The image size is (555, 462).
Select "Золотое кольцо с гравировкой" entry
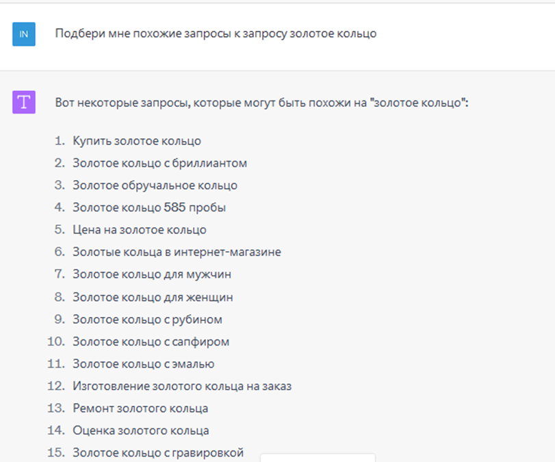pos(158,452)
